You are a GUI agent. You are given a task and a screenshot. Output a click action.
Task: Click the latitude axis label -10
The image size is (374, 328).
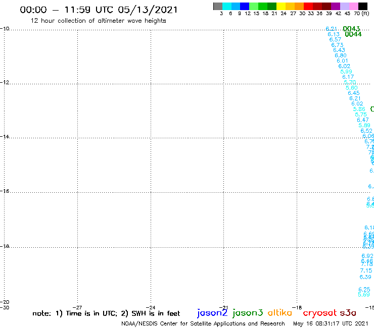[x=5, y=29]
